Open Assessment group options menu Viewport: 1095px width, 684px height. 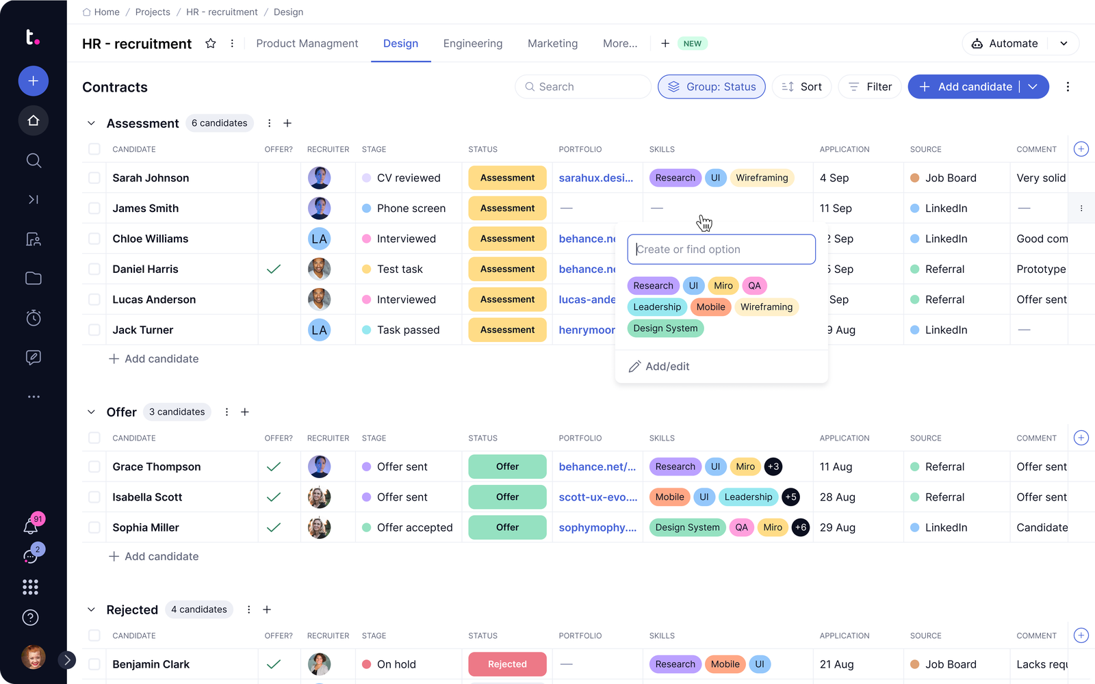click(269, 123)
